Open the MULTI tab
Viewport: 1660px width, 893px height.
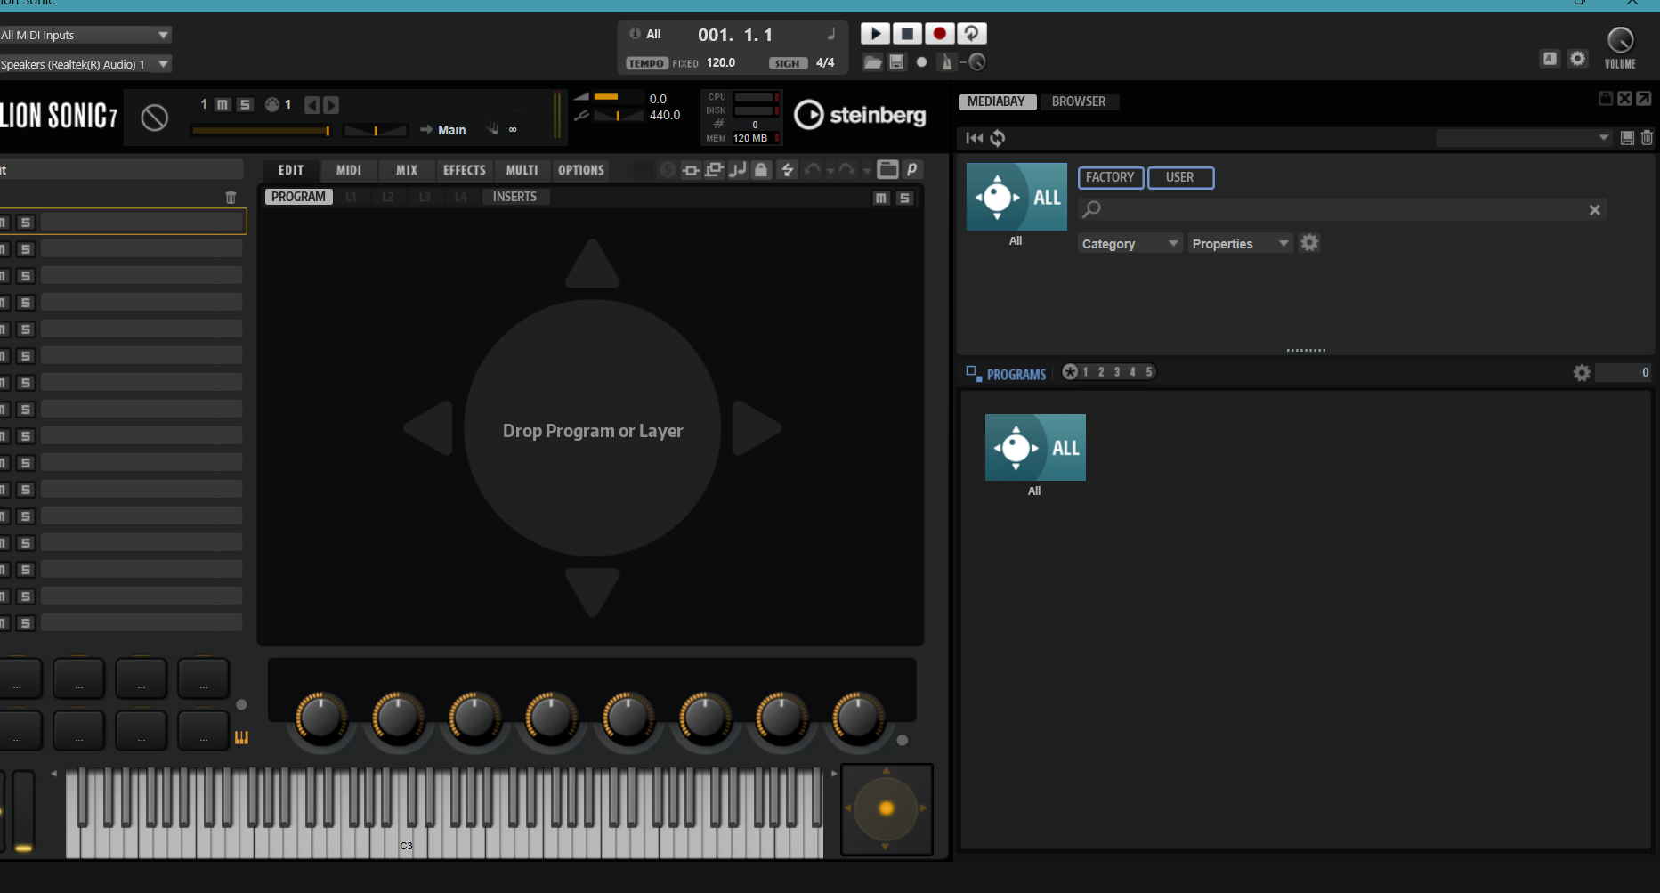pos(522,170)
